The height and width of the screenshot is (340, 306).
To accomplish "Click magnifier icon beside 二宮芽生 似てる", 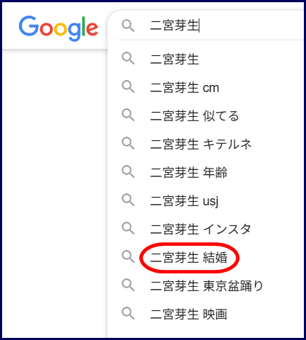I will 128,115.
